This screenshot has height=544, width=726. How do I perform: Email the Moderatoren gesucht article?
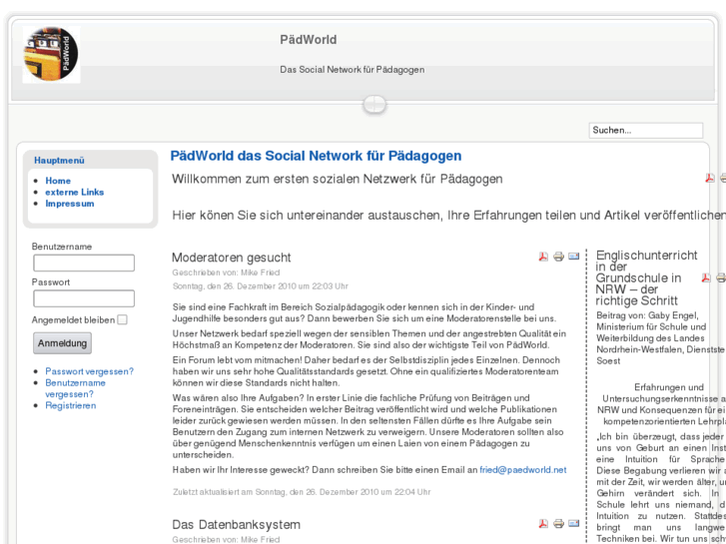coord(573,256)
